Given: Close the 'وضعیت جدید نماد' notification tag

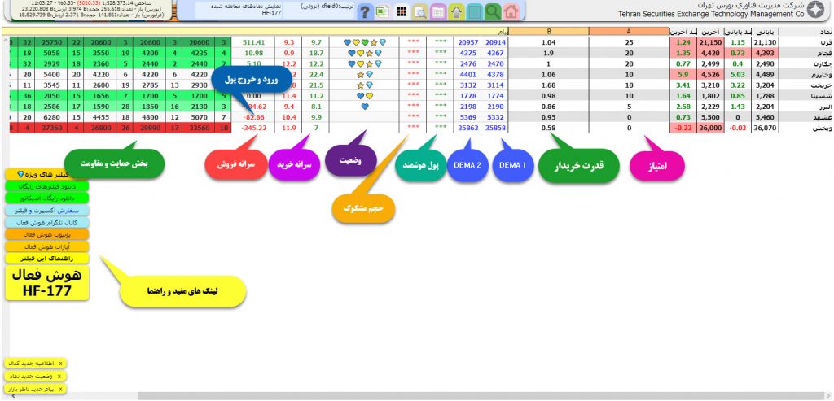Looking at the screenshot, I should pyautogui.click(x=60, y=377).
